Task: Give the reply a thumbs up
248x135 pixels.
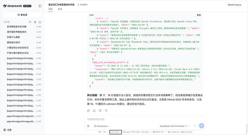Action: (x=94, y=111)
